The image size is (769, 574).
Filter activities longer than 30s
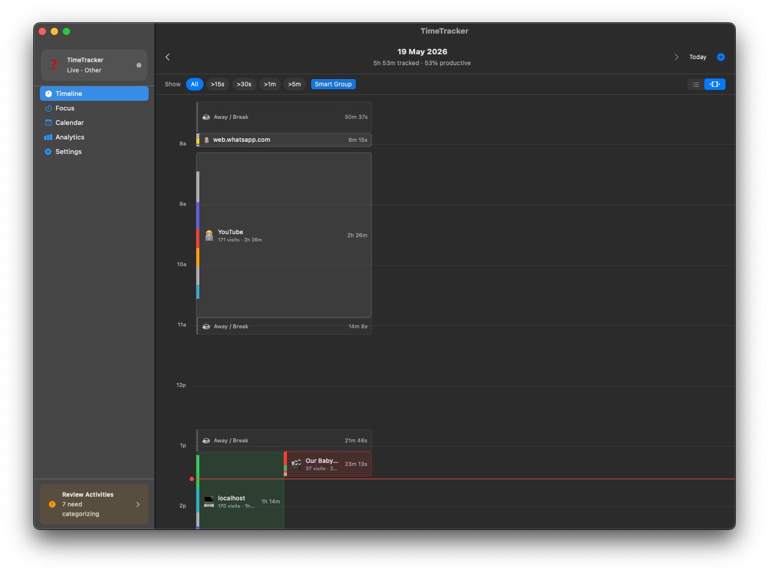click(244, 85)
